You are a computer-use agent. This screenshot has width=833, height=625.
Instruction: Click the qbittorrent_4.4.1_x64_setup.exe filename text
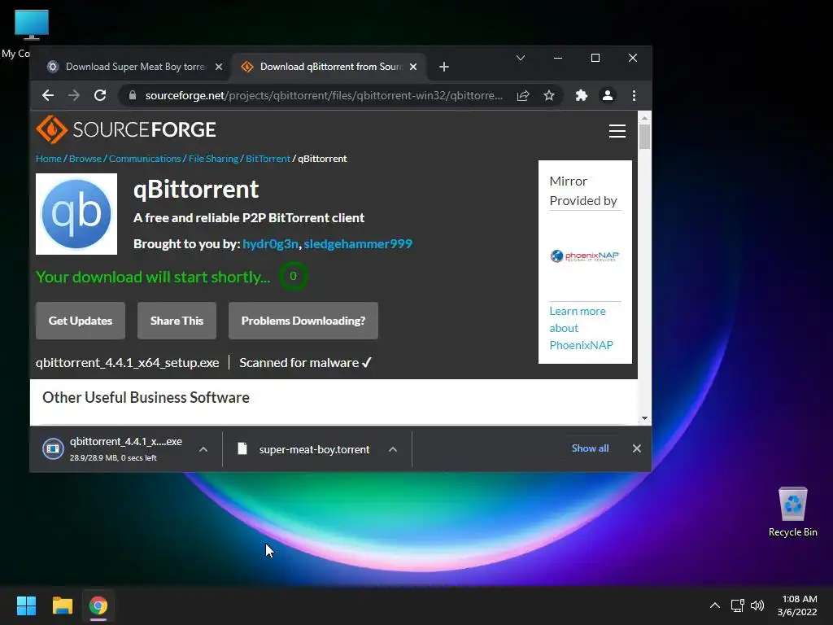128,363
